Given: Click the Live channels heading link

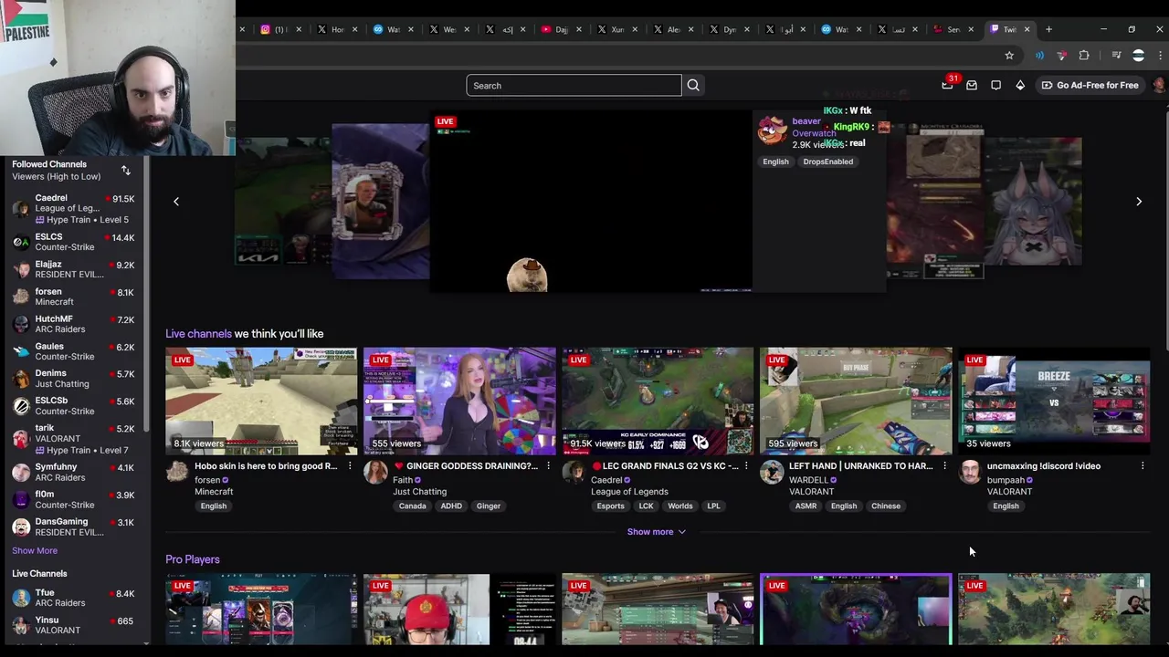Looking at the screenshot, I should 198,334.
